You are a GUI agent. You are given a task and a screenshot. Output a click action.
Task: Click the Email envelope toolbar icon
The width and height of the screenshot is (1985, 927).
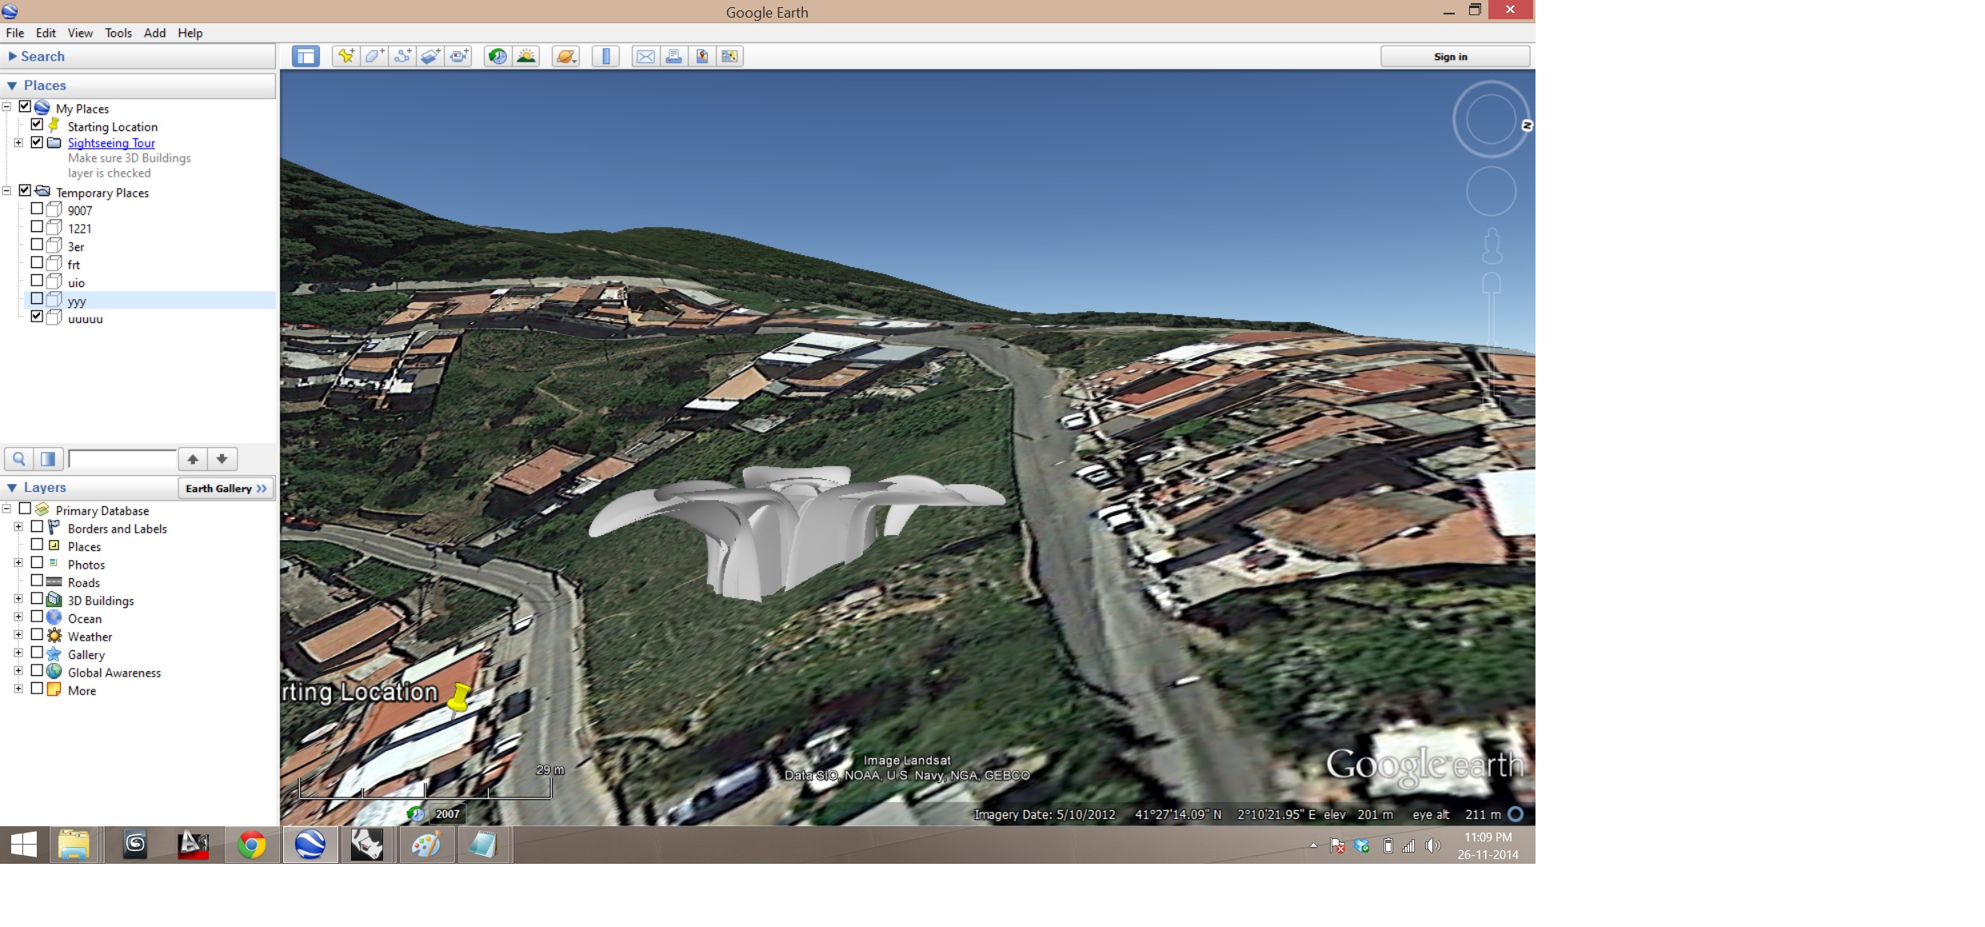tap(645, 56)
